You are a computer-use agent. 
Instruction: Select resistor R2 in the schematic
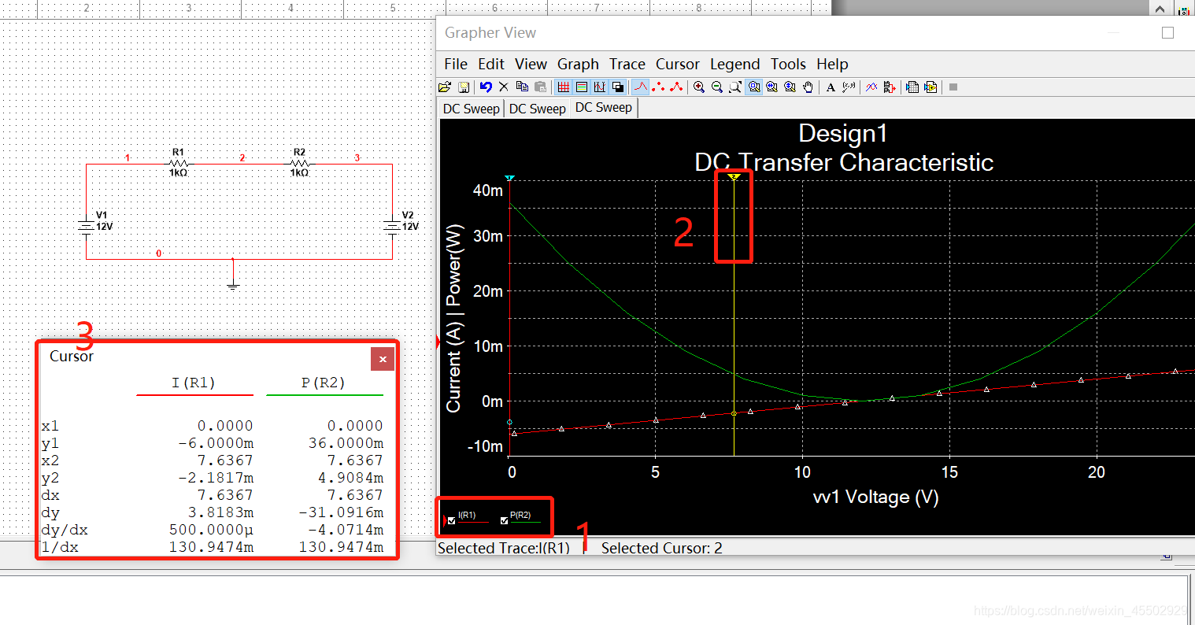299,163
